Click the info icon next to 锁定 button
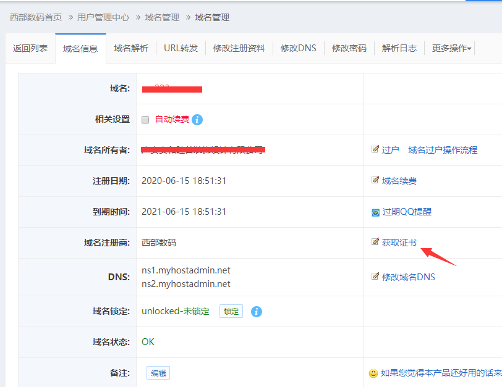The image size is (502, 387). [x=257, y=312]
